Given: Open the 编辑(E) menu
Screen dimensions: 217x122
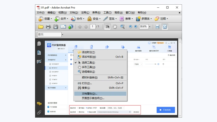Looking at the screenshot, I should (51, 13).
